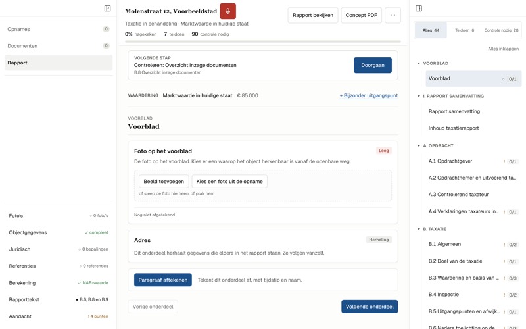The image size is (526, 329).
Task: Open A.4 Verklaringen taxateurs item
Action: click(x=473, y=211)
